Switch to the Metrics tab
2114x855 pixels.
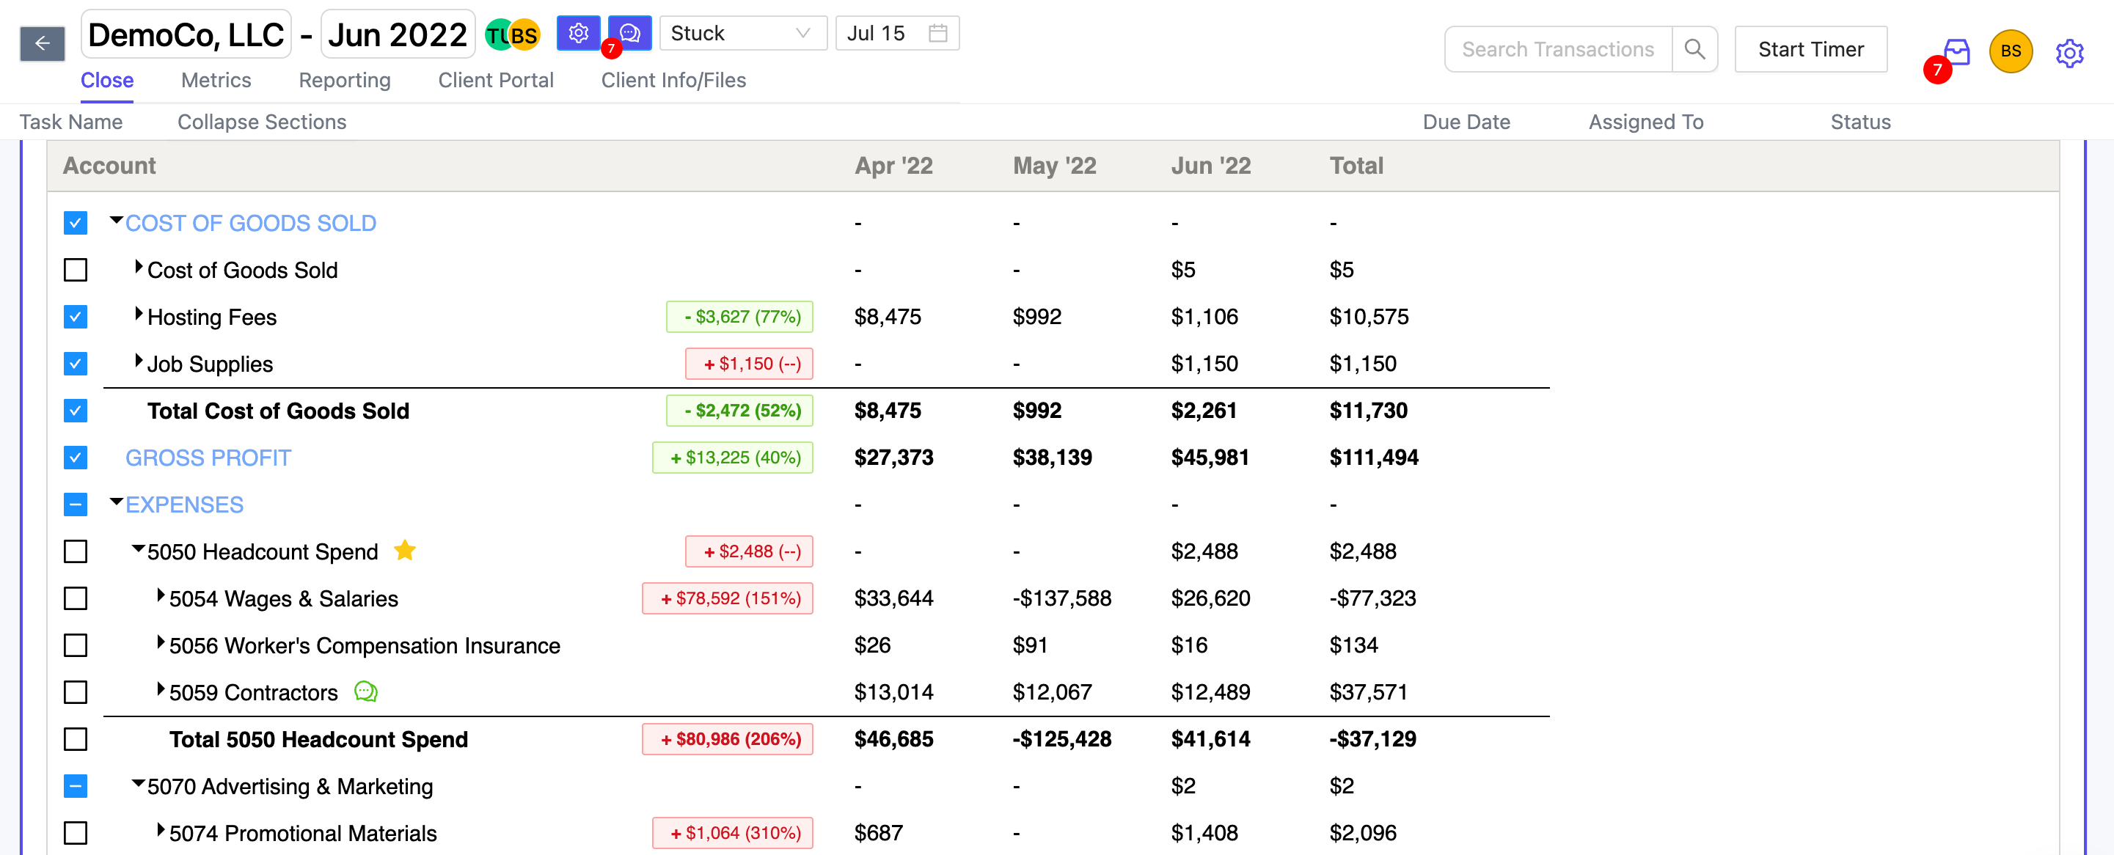[x=217, y=81]
